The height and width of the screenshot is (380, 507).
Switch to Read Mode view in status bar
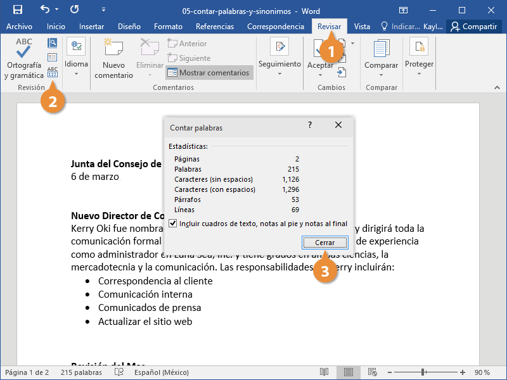[324, 372]
